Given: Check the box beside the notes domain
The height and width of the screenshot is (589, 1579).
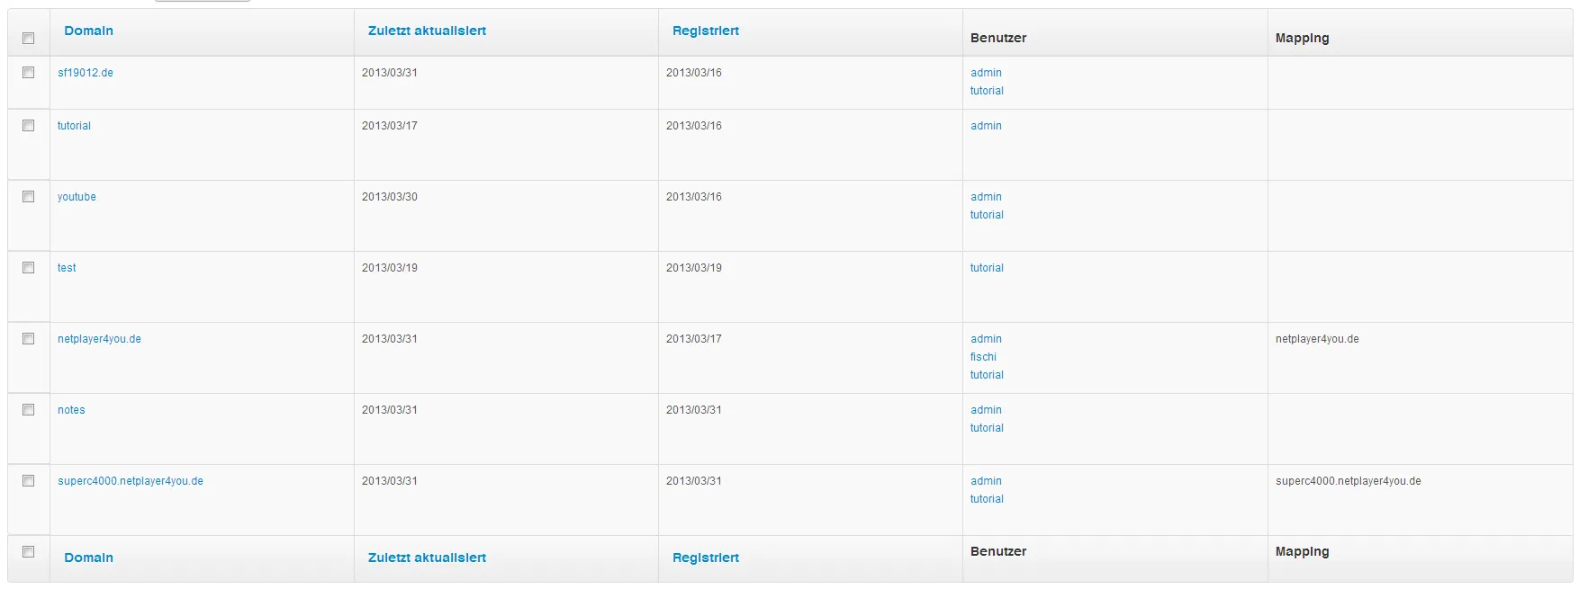Looking at the screenshot, I should click(x=29, y=410).
